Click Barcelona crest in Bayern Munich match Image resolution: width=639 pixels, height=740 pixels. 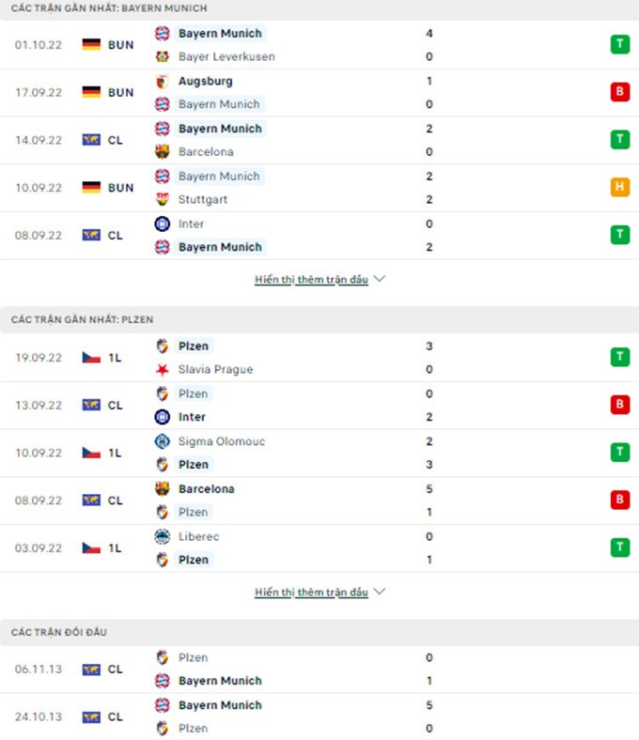162,151
